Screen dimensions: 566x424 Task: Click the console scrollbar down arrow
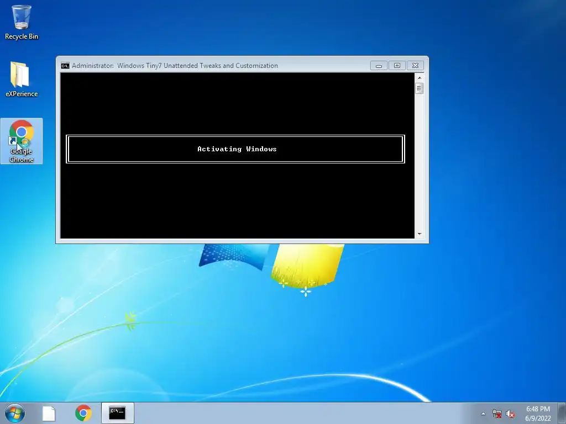[x=419, y=234]
